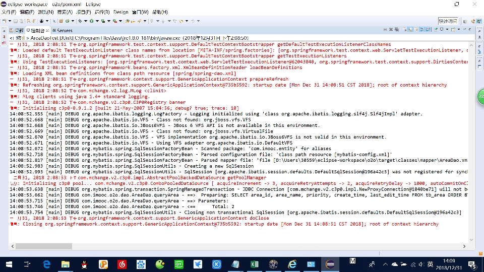
Task: Open Excel from the taskbar
Action: (x=254, y=264)
